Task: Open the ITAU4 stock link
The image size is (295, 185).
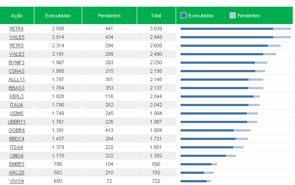Action: click(17, 105)
